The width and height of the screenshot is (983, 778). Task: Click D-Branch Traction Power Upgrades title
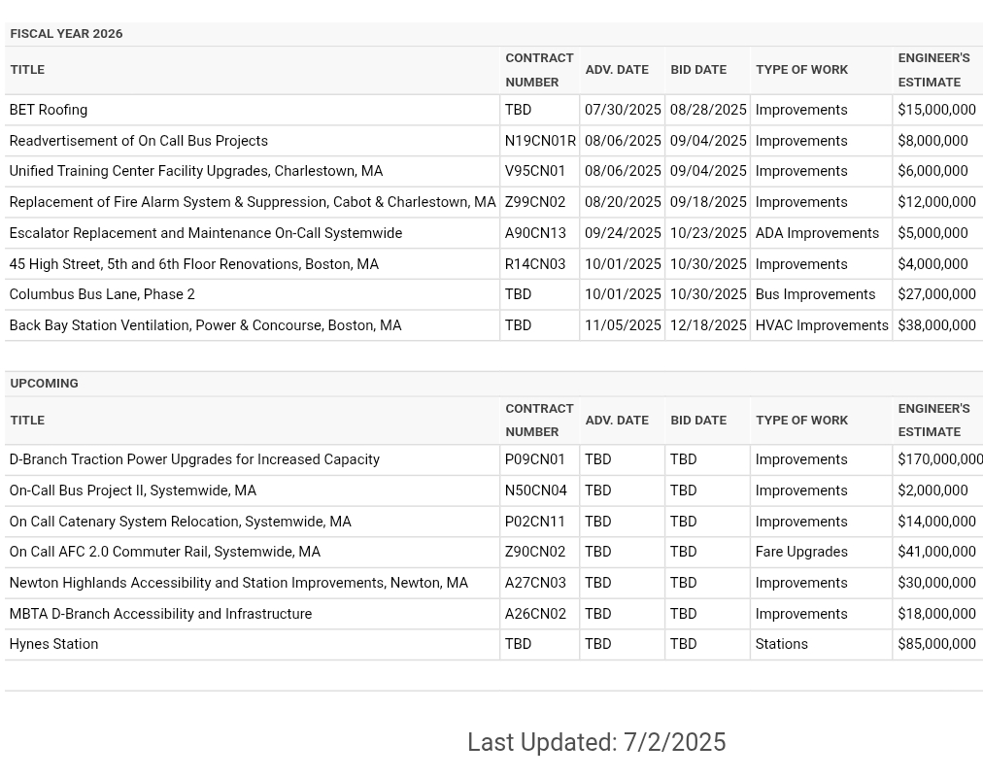194,459
